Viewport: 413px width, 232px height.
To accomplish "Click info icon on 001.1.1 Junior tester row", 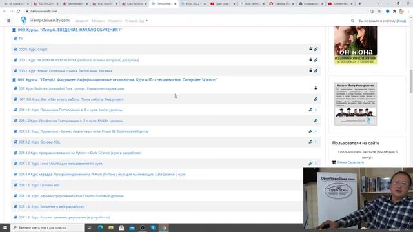I will click(x=316, y=110).
